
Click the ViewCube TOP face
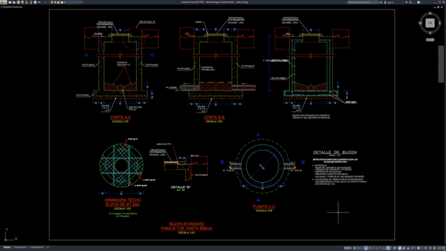[430, 23]
